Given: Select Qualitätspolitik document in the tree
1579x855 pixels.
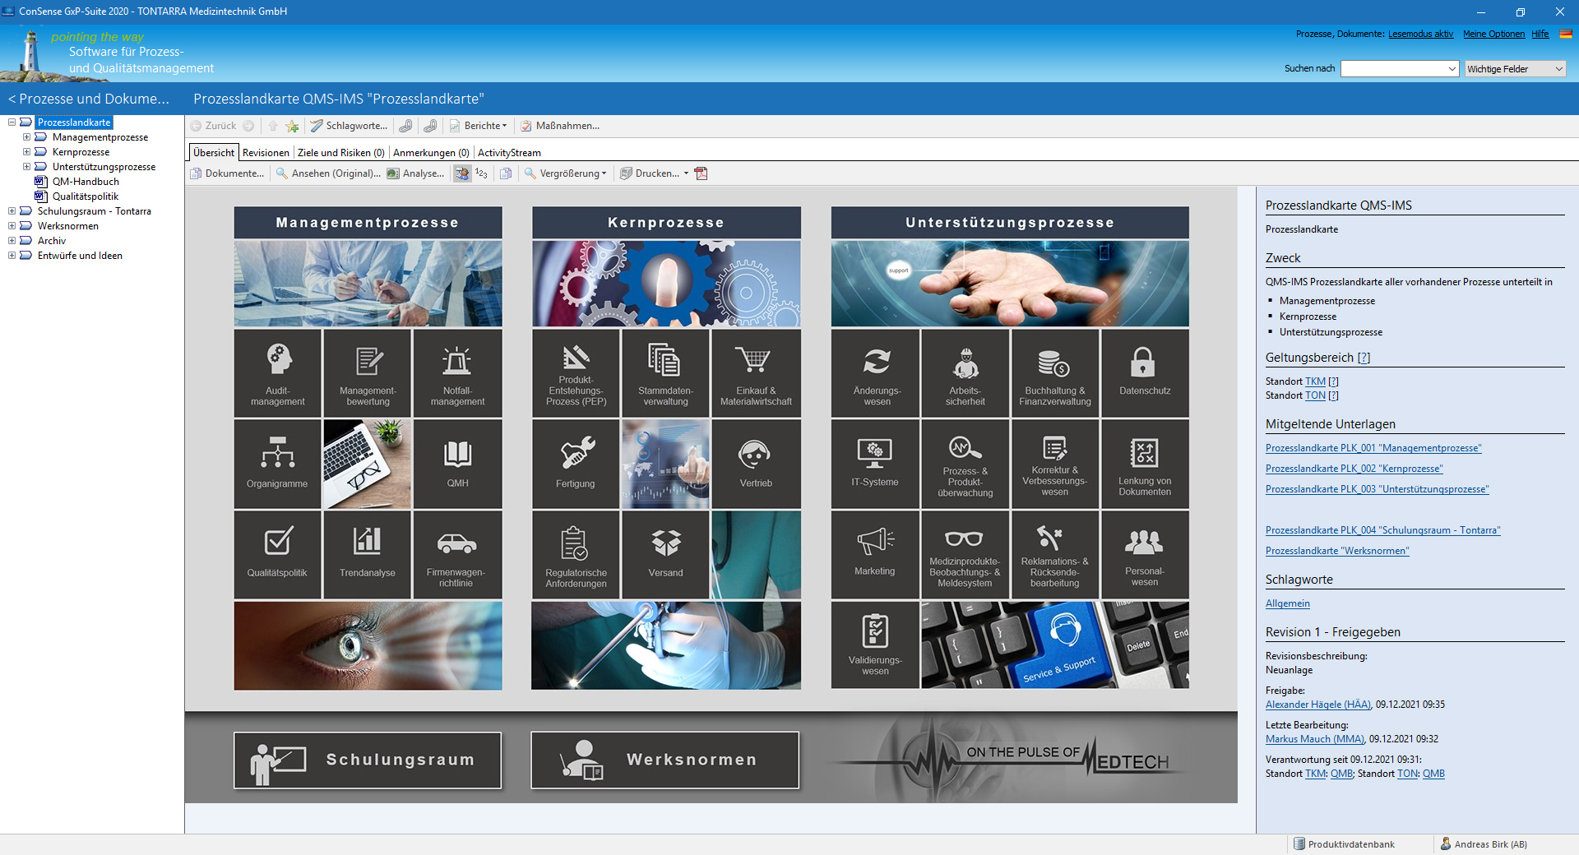Looking at the screenshot, I should click(86, 196).
